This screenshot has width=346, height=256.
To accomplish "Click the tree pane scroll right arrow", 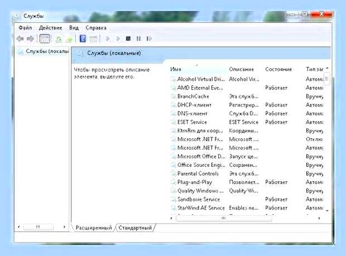I will tap(64, 227).
